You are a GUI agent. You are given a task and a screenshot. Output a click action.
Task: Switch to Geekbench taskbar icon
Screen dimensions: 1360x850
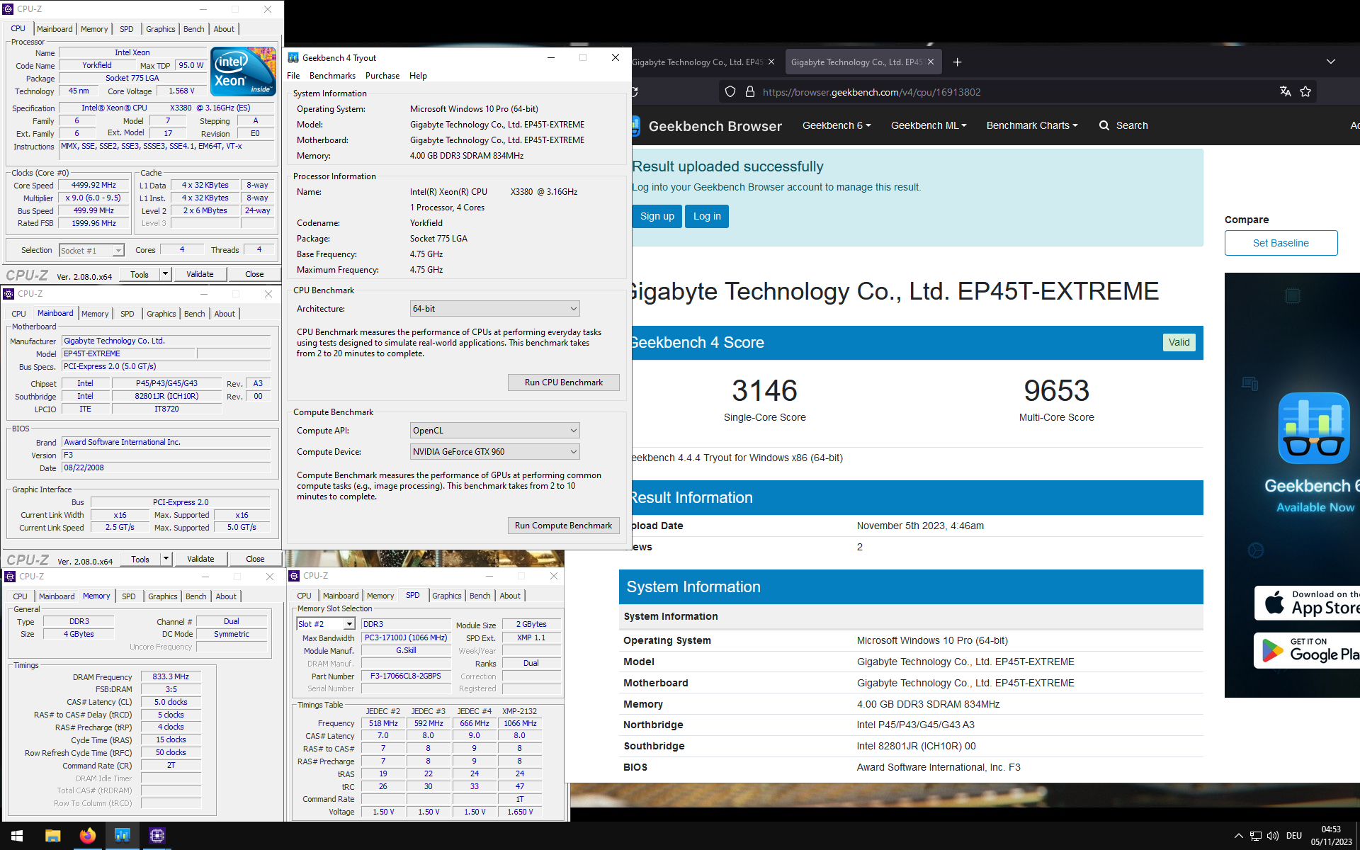click(122, 836)
